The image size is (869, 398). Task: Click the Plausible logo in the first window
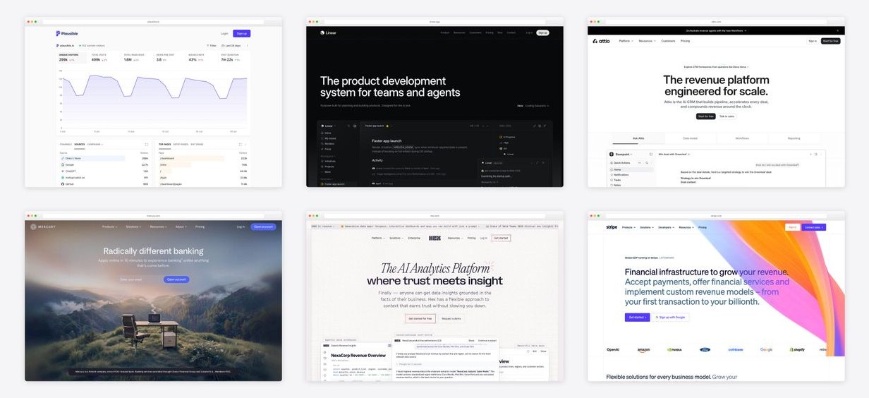point(67,33)
